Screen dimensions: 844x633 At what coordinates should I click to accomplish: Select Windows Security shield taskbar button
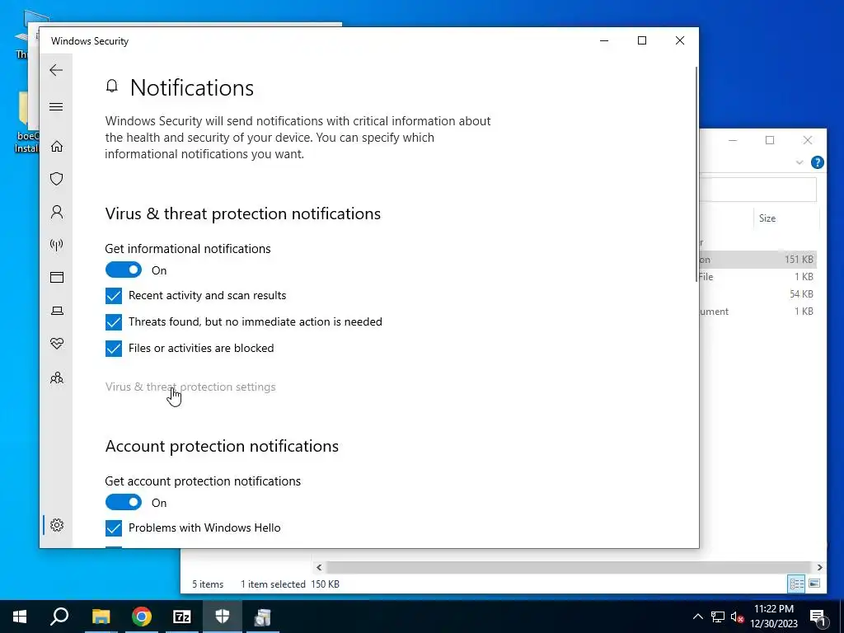[x=223, y=617]
